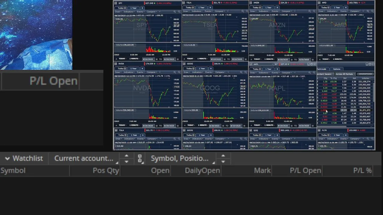Sort scanner by Volume column

[365, 78]
